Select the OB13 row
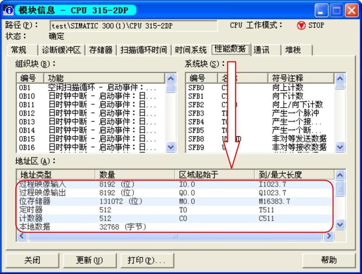 [x=91, y=122]
